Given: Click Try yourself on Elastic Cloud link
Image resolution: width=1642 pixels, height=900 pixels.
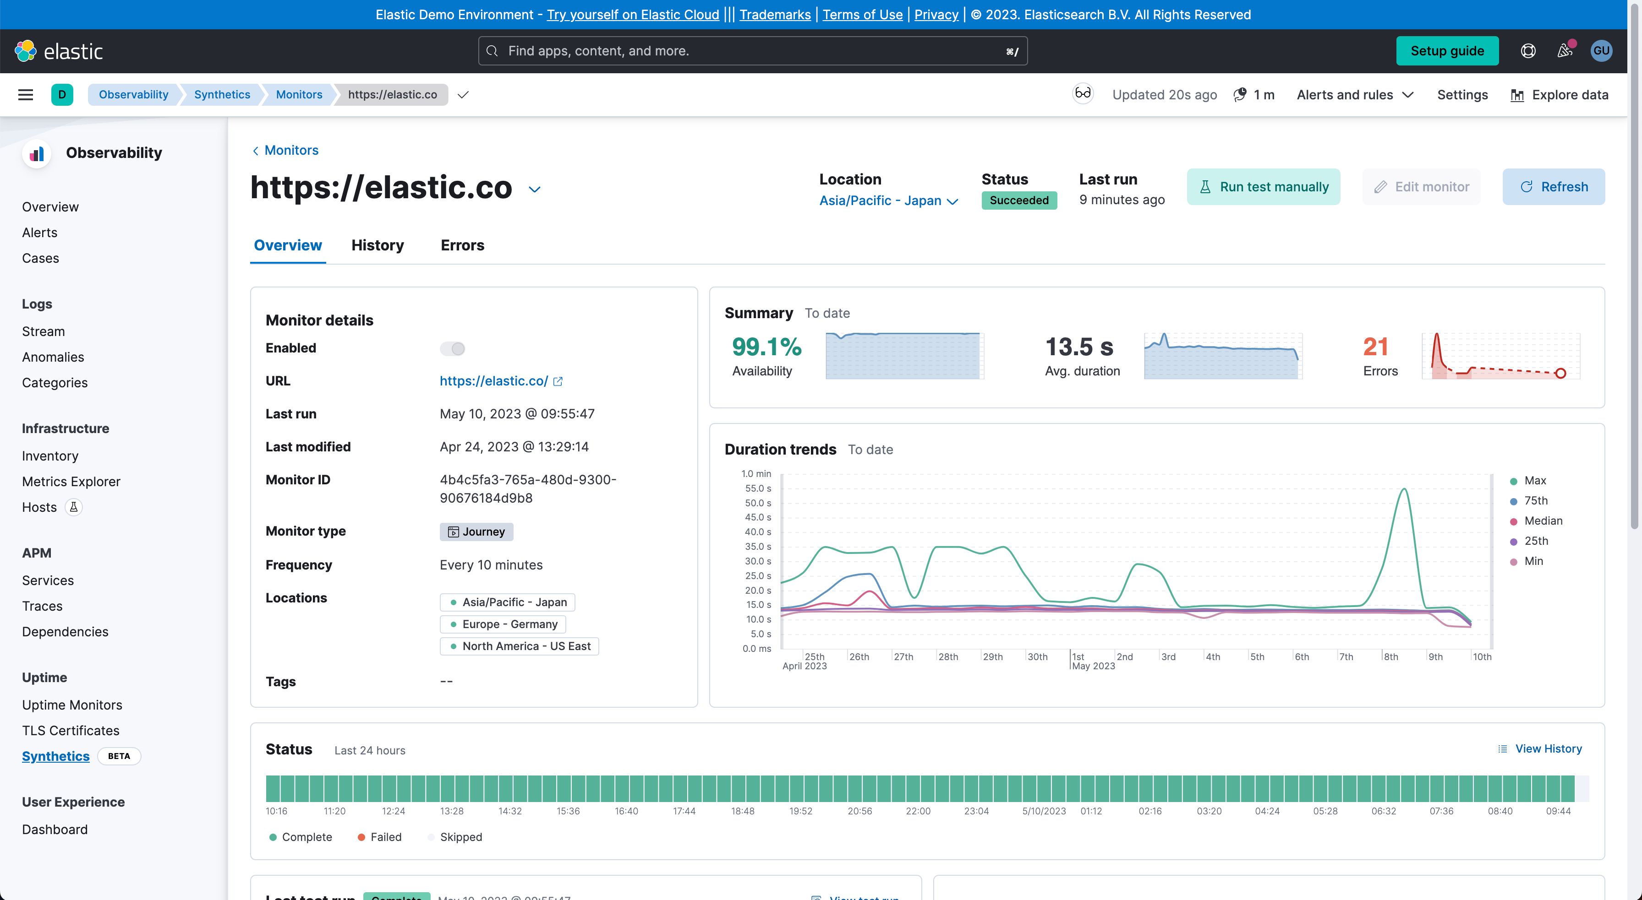Looking at the screenshot, I should (x=632, y=15).
